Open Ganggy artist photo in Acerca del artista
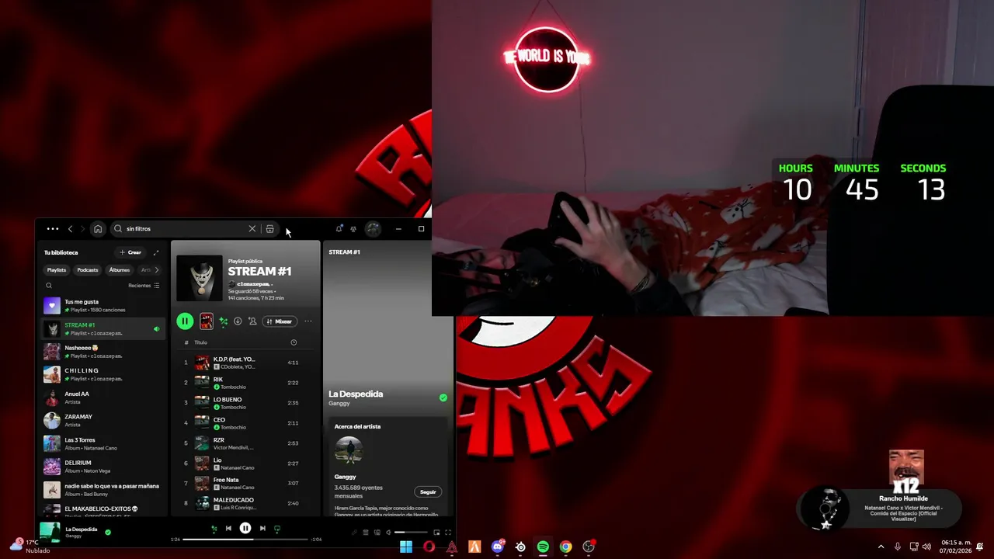This screenshot has width=994, height=559. click(x=349, y=451)
